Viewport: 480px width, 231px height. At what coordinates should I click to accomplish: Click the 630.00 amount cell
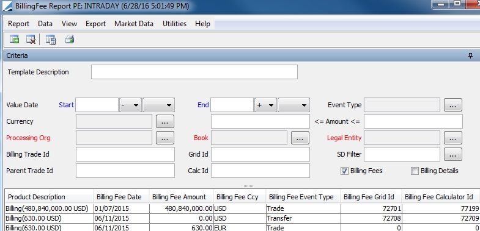[181, 227]
